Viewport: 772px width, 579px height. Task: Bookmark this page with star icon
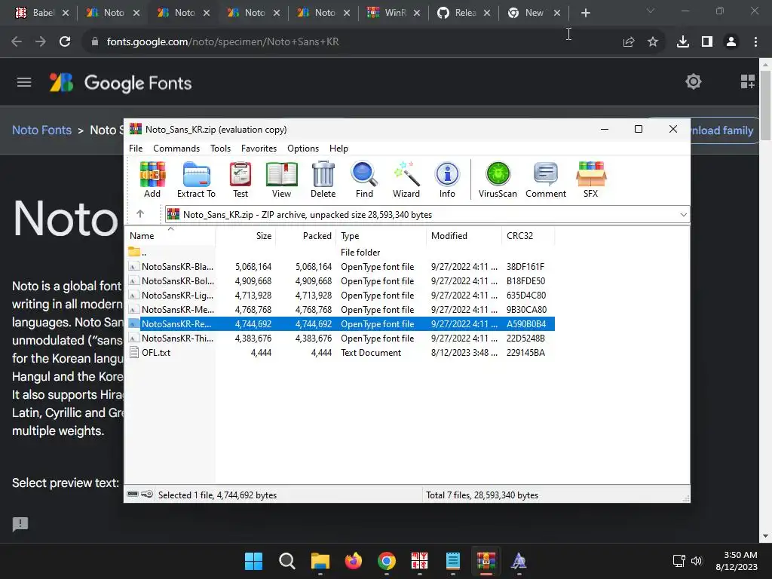653,42
